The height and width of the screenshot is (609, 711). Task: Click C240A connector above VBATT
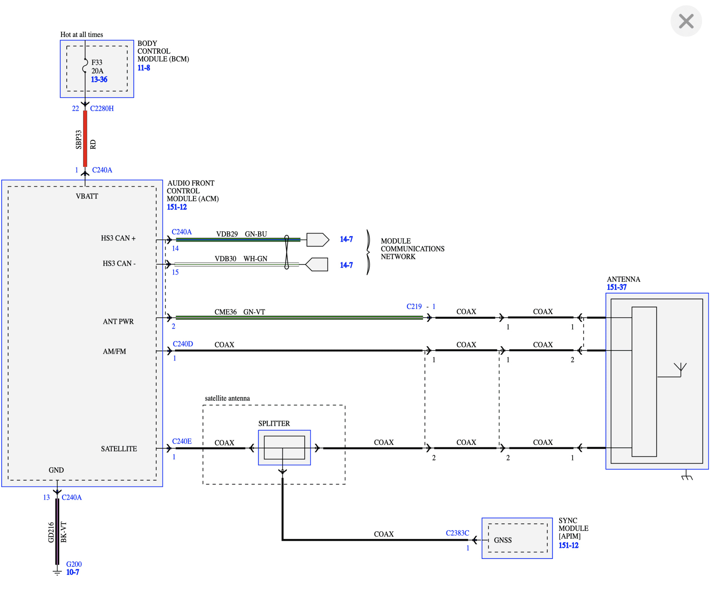coord(102,170)
